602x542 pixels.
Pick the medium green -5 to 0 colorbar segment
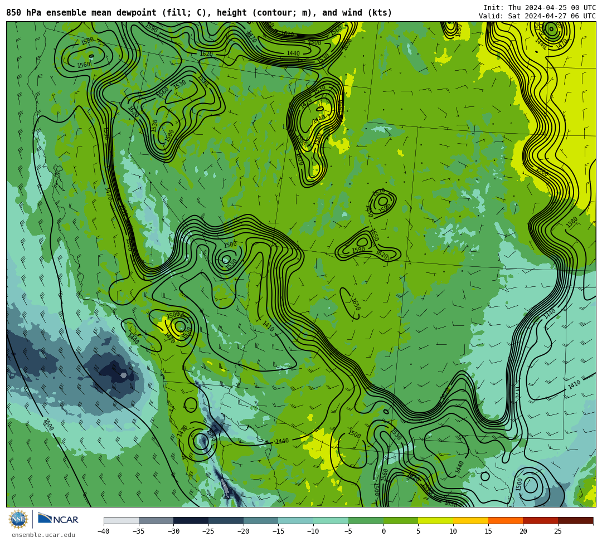tap(366, 520)
